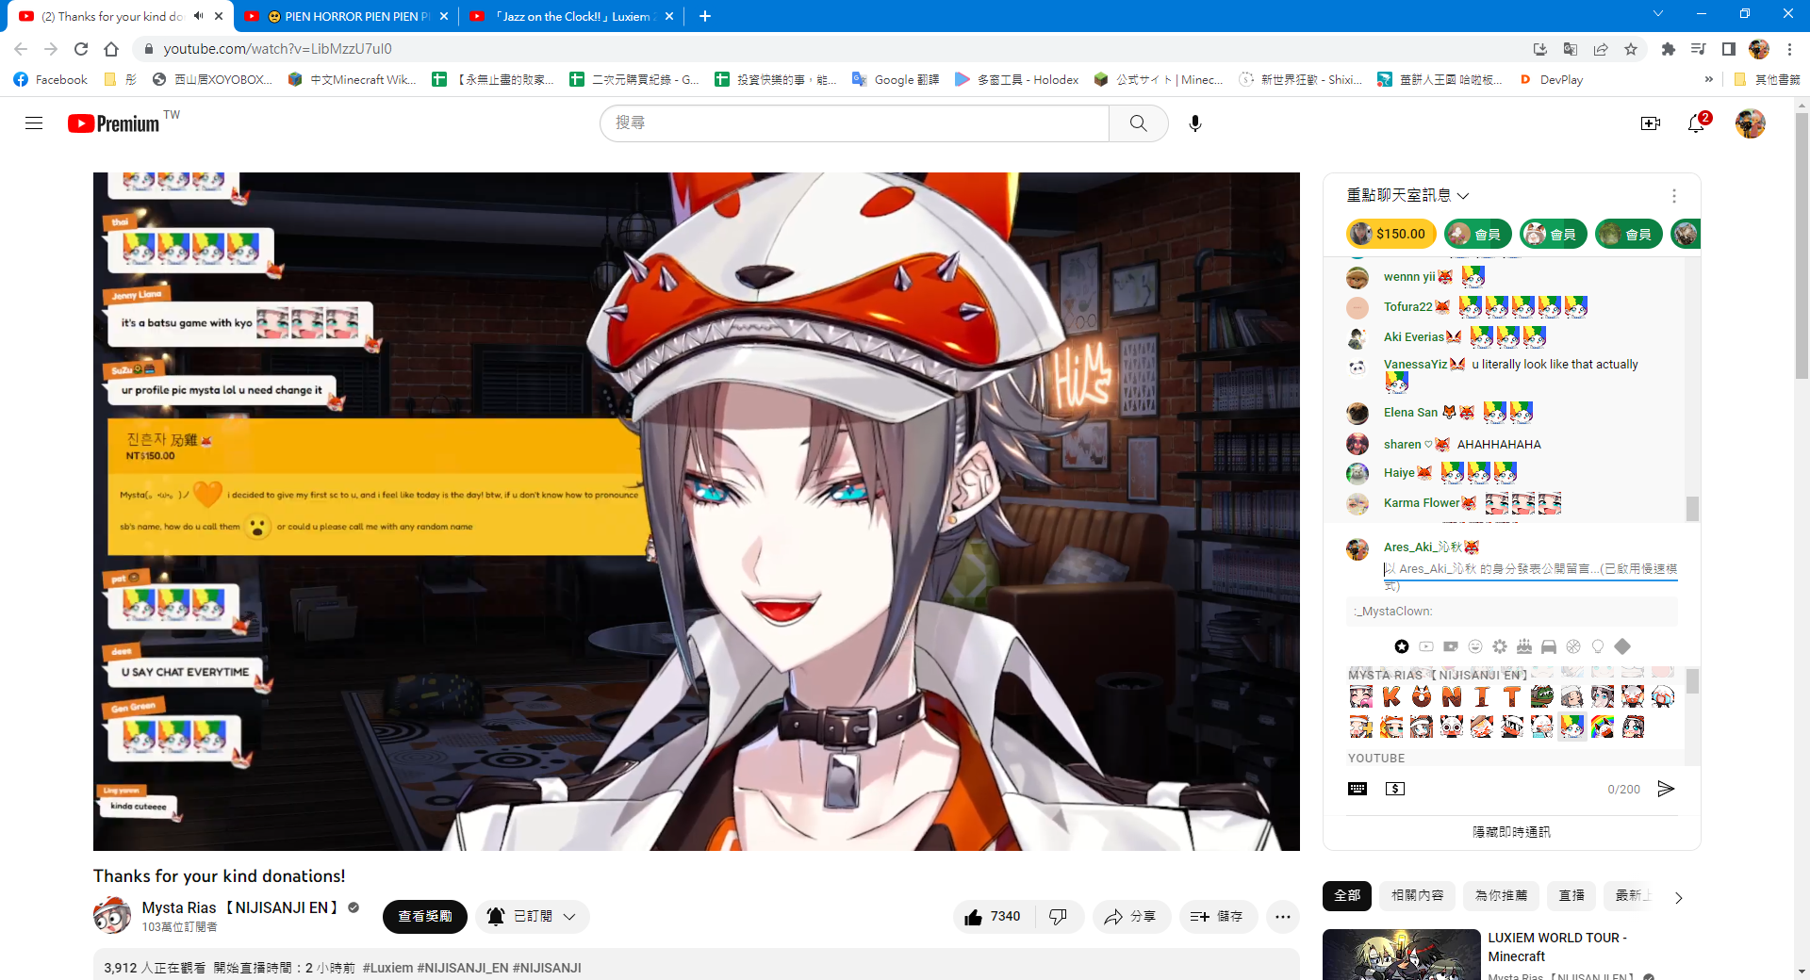Switch to Jazz on the Clock tab

coord(573,16)
